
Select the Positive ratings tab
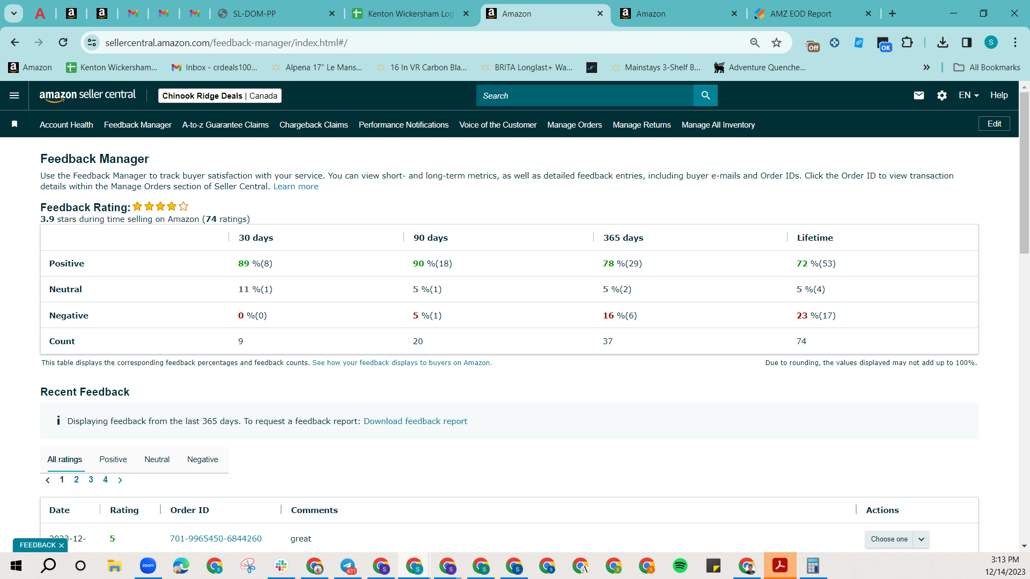coord(113,459)
